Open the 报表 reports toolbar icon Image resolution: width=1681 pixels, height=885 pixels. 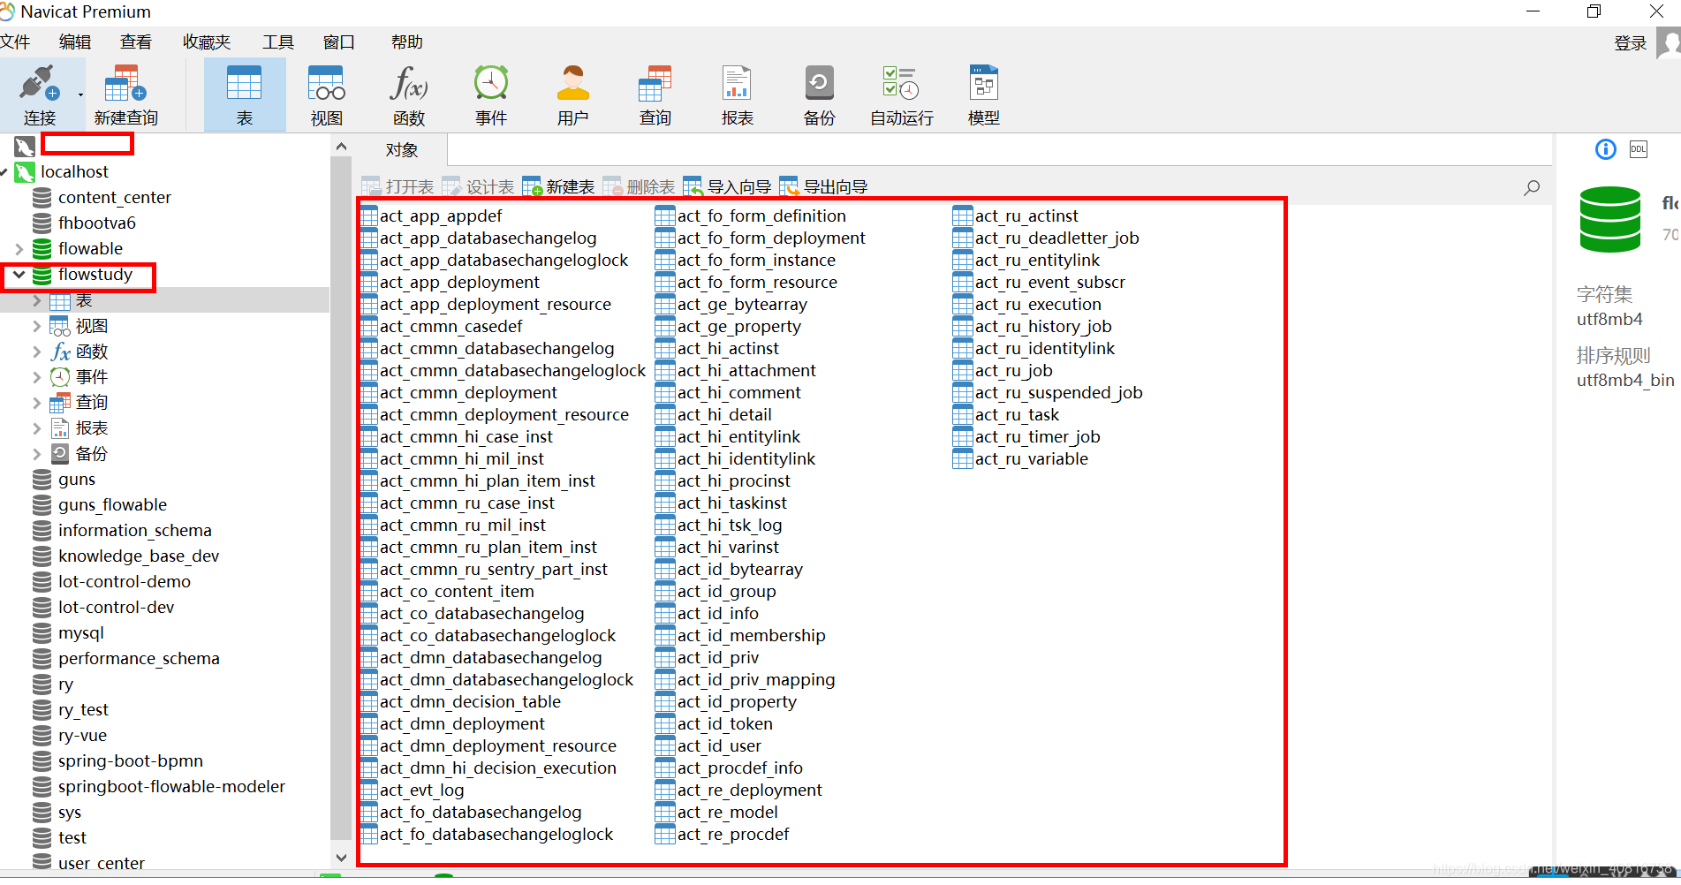737,95
